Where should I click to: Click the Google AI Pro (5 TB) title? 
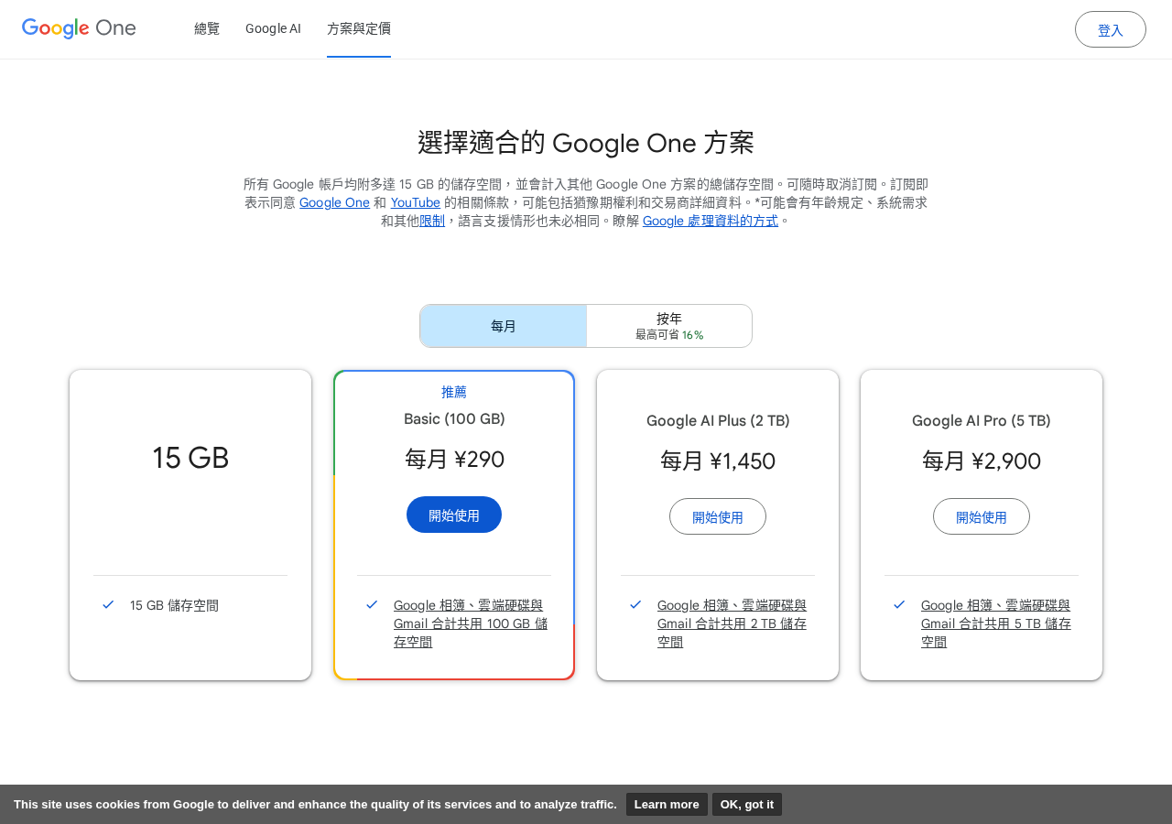(x=982, y=421)
